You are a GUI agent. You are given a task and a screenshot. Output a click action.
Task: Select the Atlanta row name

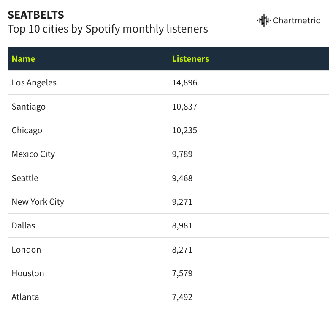25,297
